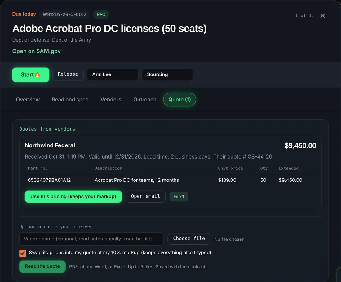Click the Qty column header
The height and width of the screenshot is (282, 341).
(x=264, y=168)
